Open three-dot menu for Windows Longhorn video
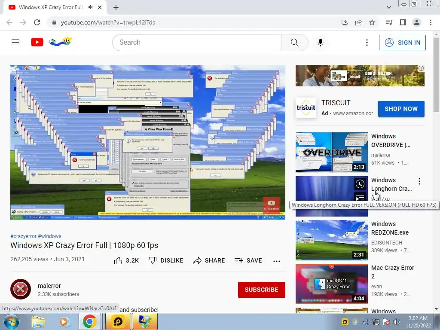This screenshot has height=330, width=440. 419,181
